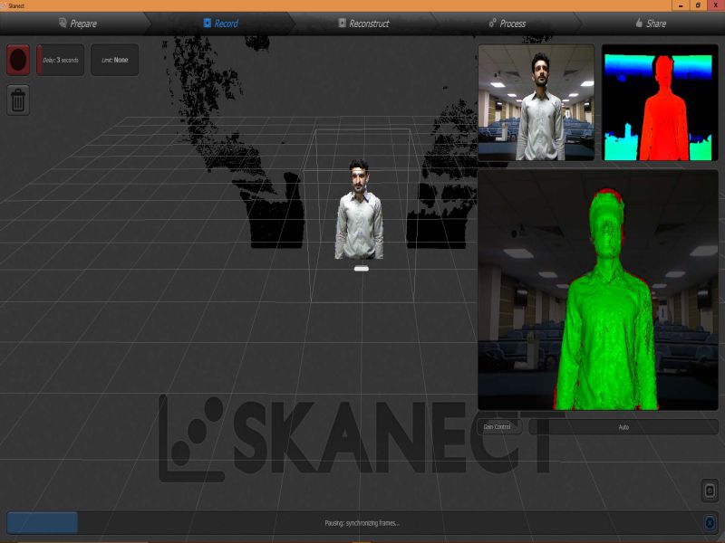Delete the scan with the trash icon
The image size is (725, 543).
(x=18, y=100)
